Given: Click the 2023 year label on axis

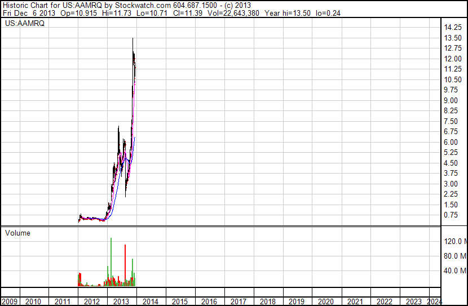Looking at the screenshot, I should coord(414,301).
